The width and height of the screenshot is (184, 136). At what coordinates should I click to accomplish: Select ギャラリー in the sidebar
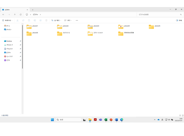pyautogui.click(x=8, y=30)
